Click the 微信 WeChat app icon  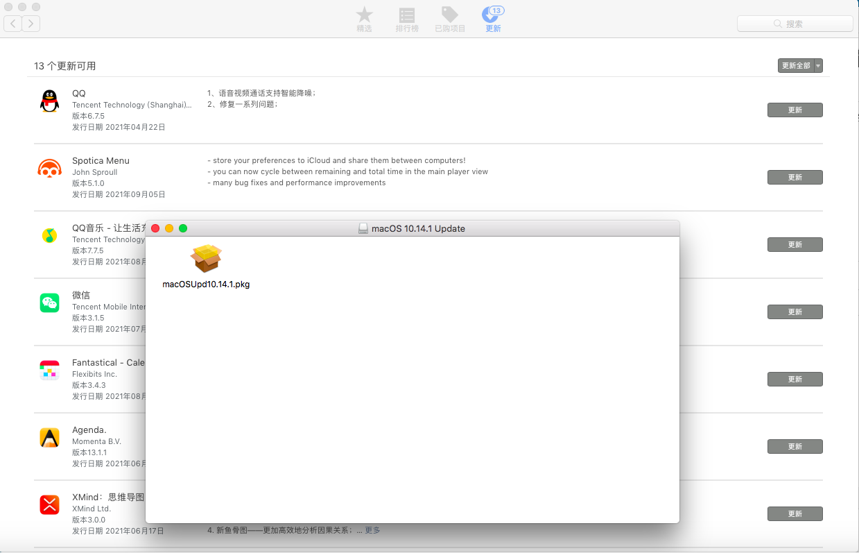click(49, 303)
